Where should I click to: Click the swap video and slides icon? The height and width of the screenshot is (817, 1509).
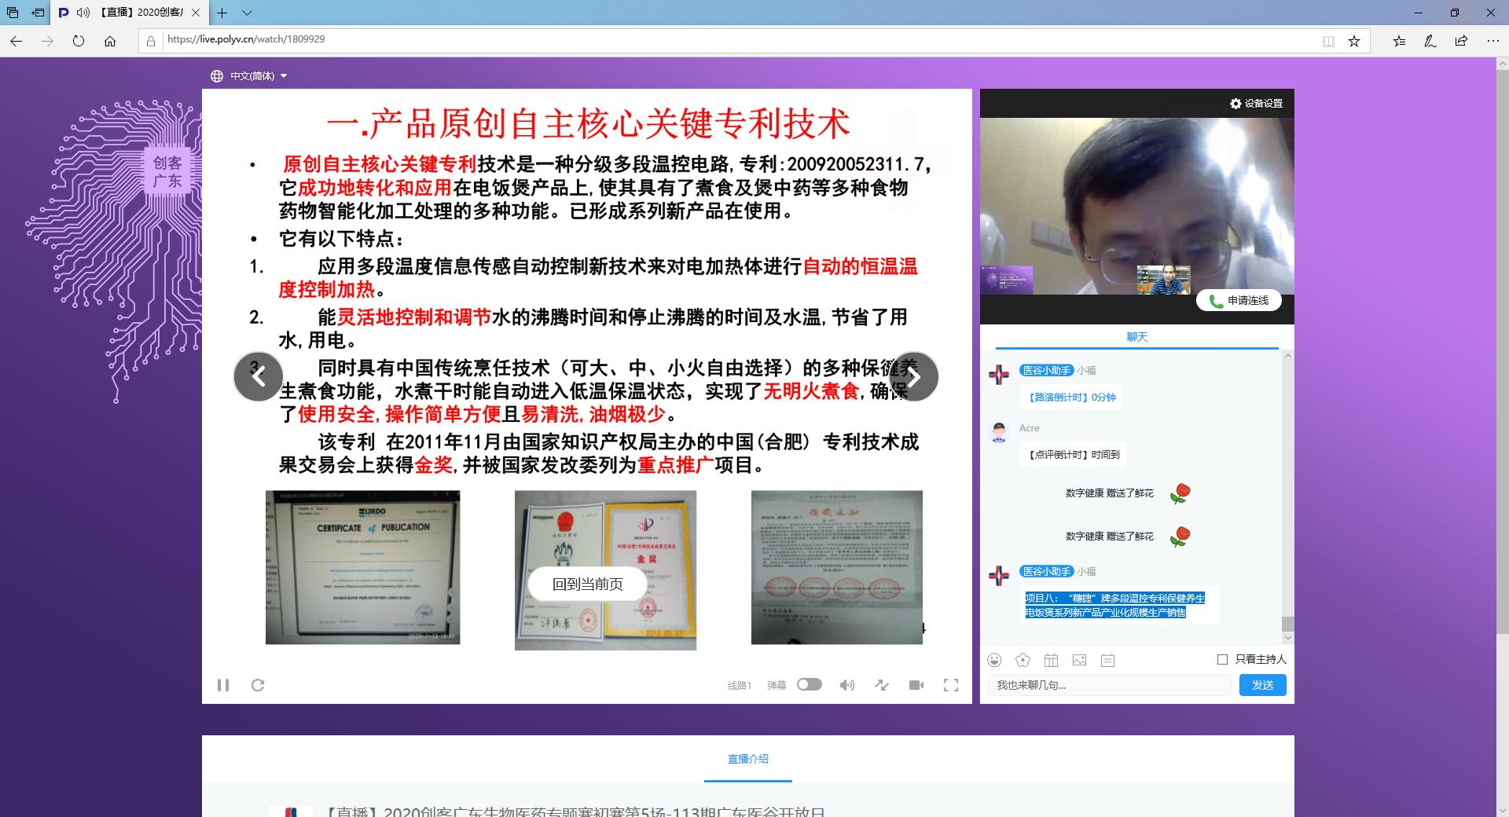[x=882, y=685]
